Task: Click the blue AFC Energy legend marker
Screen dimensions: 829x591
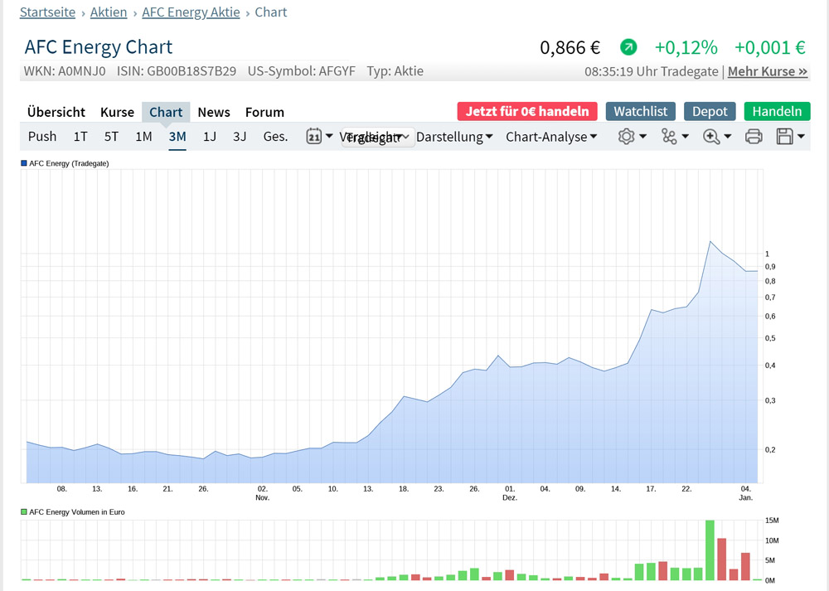Action: [x=24, y=163]
